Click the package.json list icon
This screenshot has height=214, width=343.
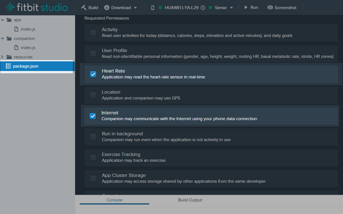(8, 66)
